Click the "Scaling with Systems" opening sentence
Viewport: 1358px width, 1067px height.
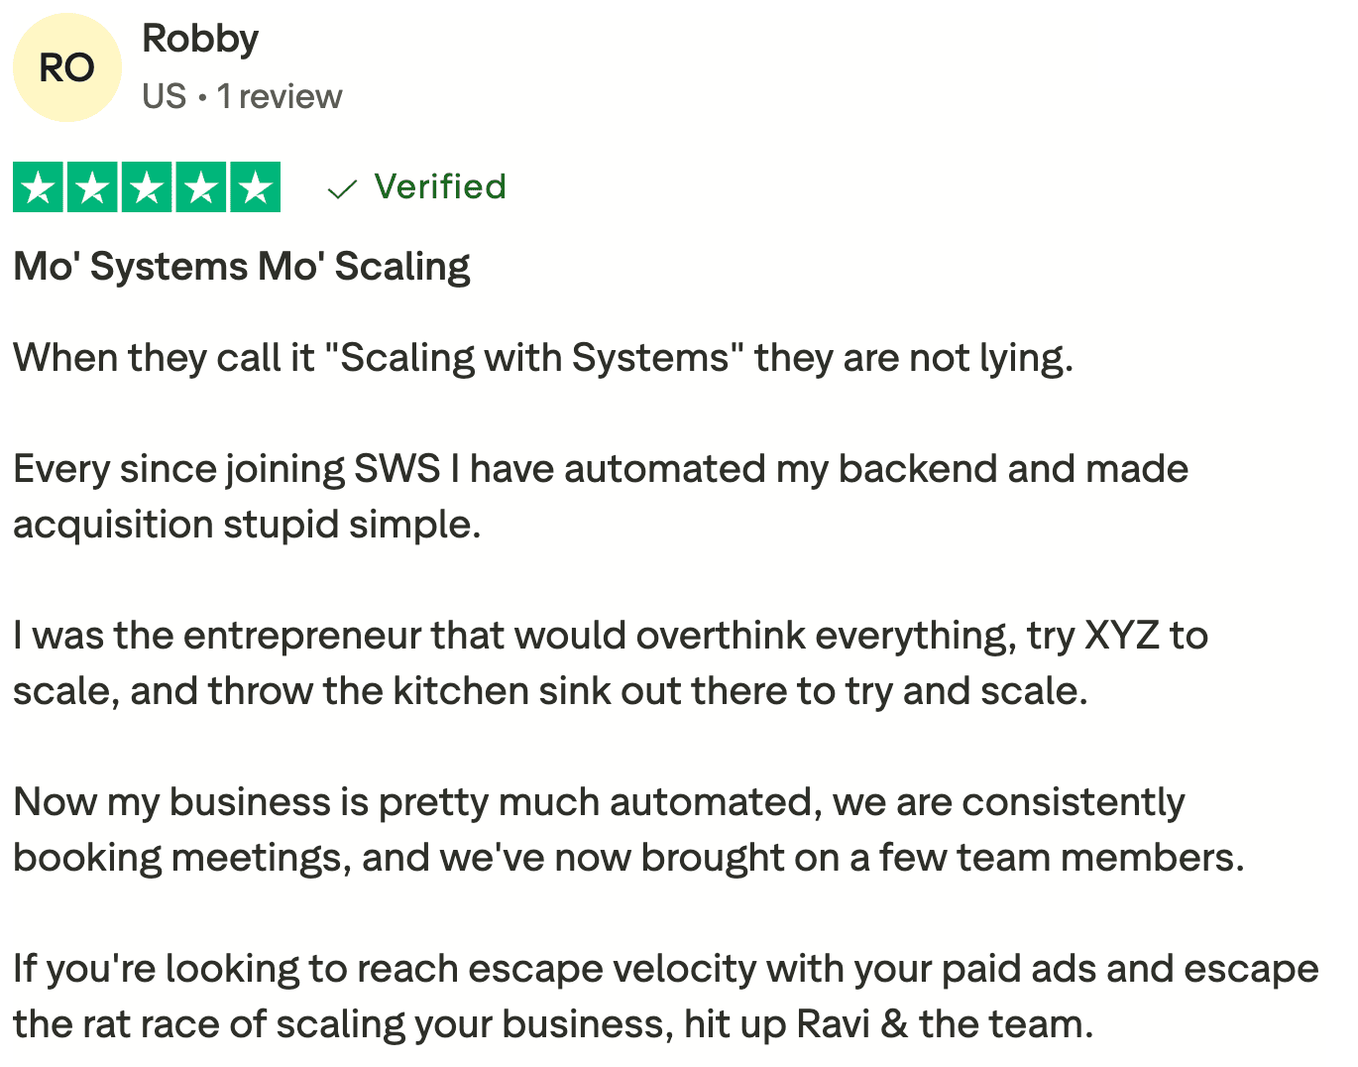(543, 358)
